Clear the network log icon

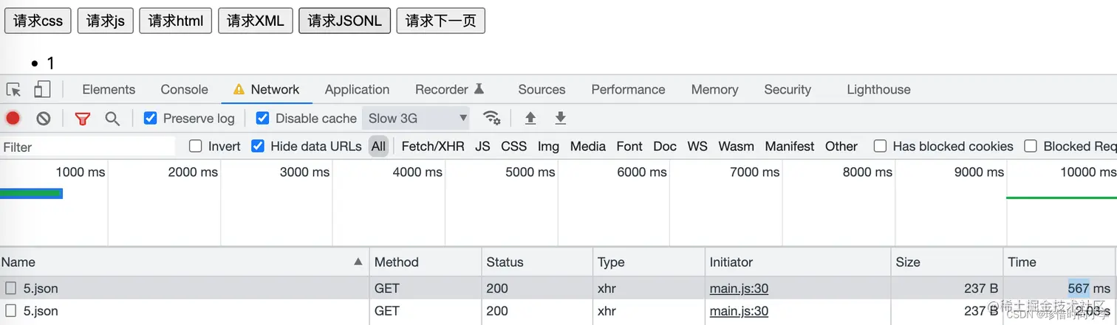tap(44, 118)
